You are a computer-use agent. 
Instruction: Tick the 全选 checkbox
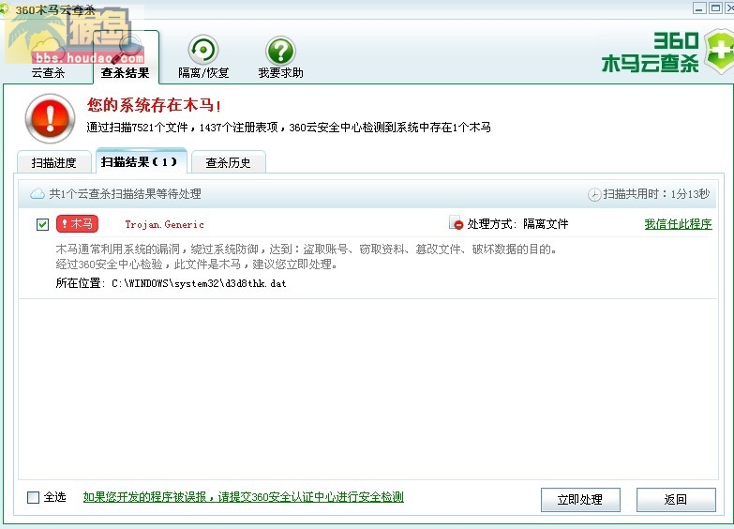pyautogui.click(x=33, y=497)
